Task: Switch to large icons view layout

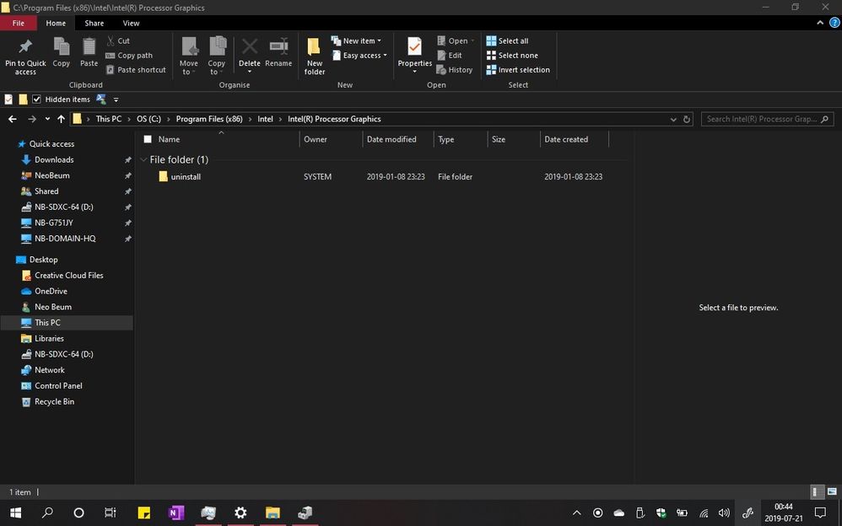Action: pyautogui.click(x=832, y=491)
